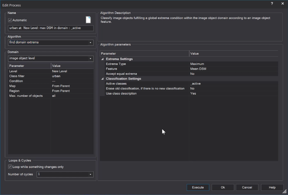The height and width of the screenshot is (195, 288).
Task: Select the Class filter urban value
Action: [x=72, y=76]
